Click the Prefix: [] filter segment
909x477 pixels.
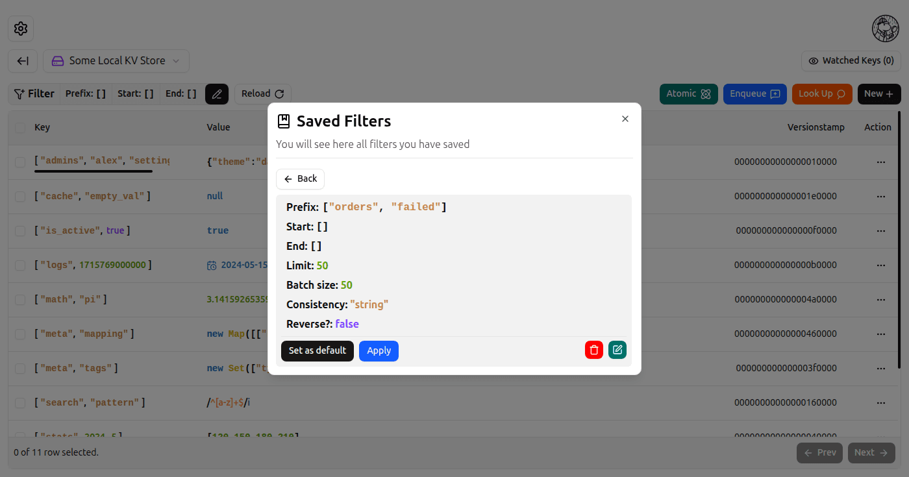pyautogui.click(x=86, y=94)
